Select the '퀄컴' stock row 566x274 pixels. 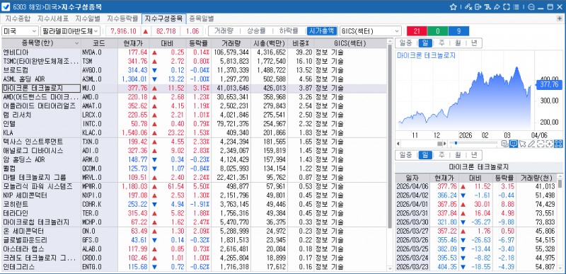(x=194, y=169)
